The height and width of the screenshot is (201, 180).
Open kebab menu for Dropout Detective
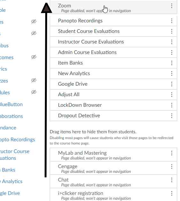click(x=172, y=116)
